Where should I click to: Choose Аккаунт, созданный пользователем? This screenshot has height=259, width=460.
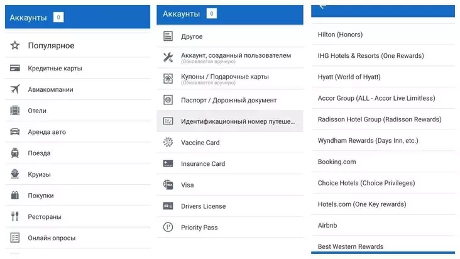coord(230,57)
